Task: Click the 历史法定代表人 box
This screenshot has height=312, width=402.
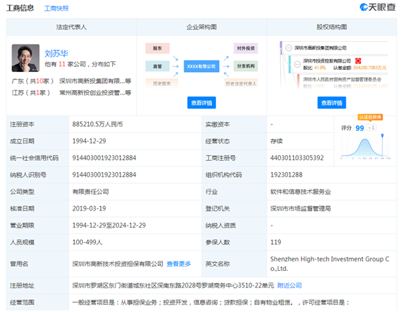Action: [241, 84]
